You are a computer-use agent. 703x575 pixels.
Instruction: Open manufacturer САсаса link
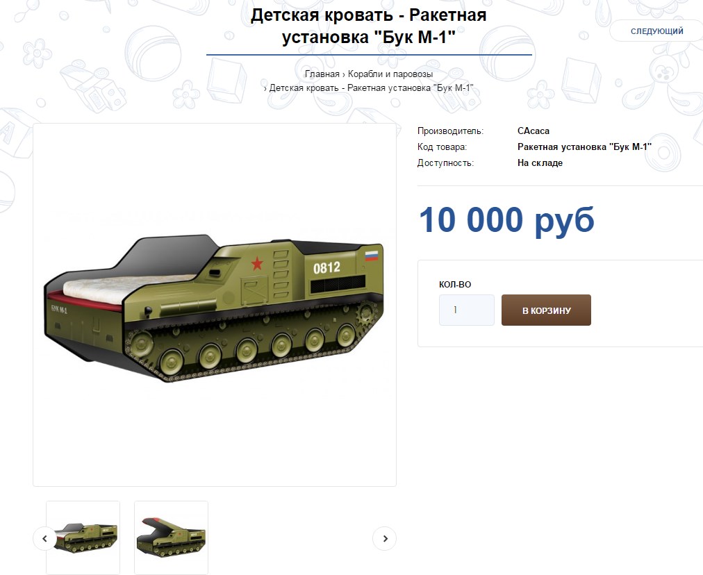533,131
